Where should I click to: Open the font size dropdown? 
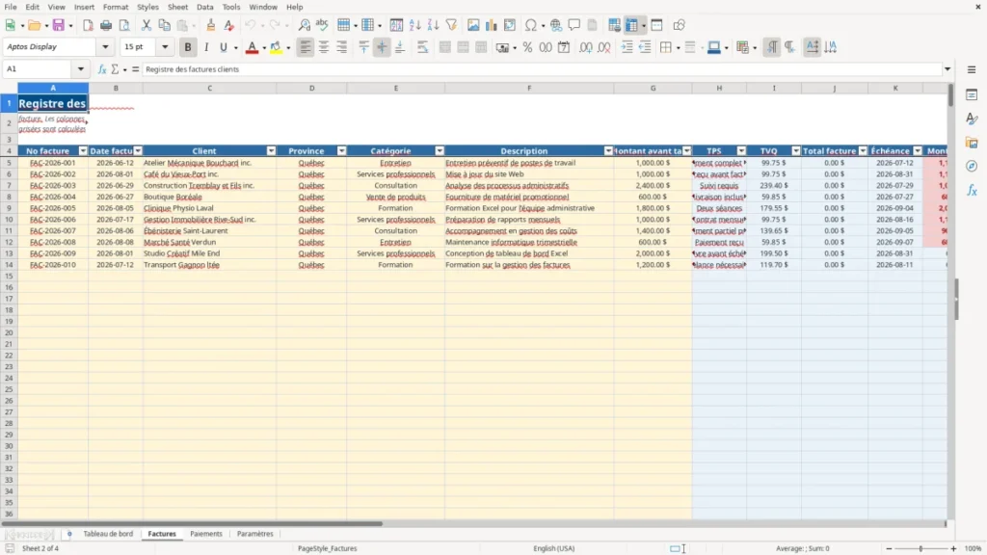(165, 46)
